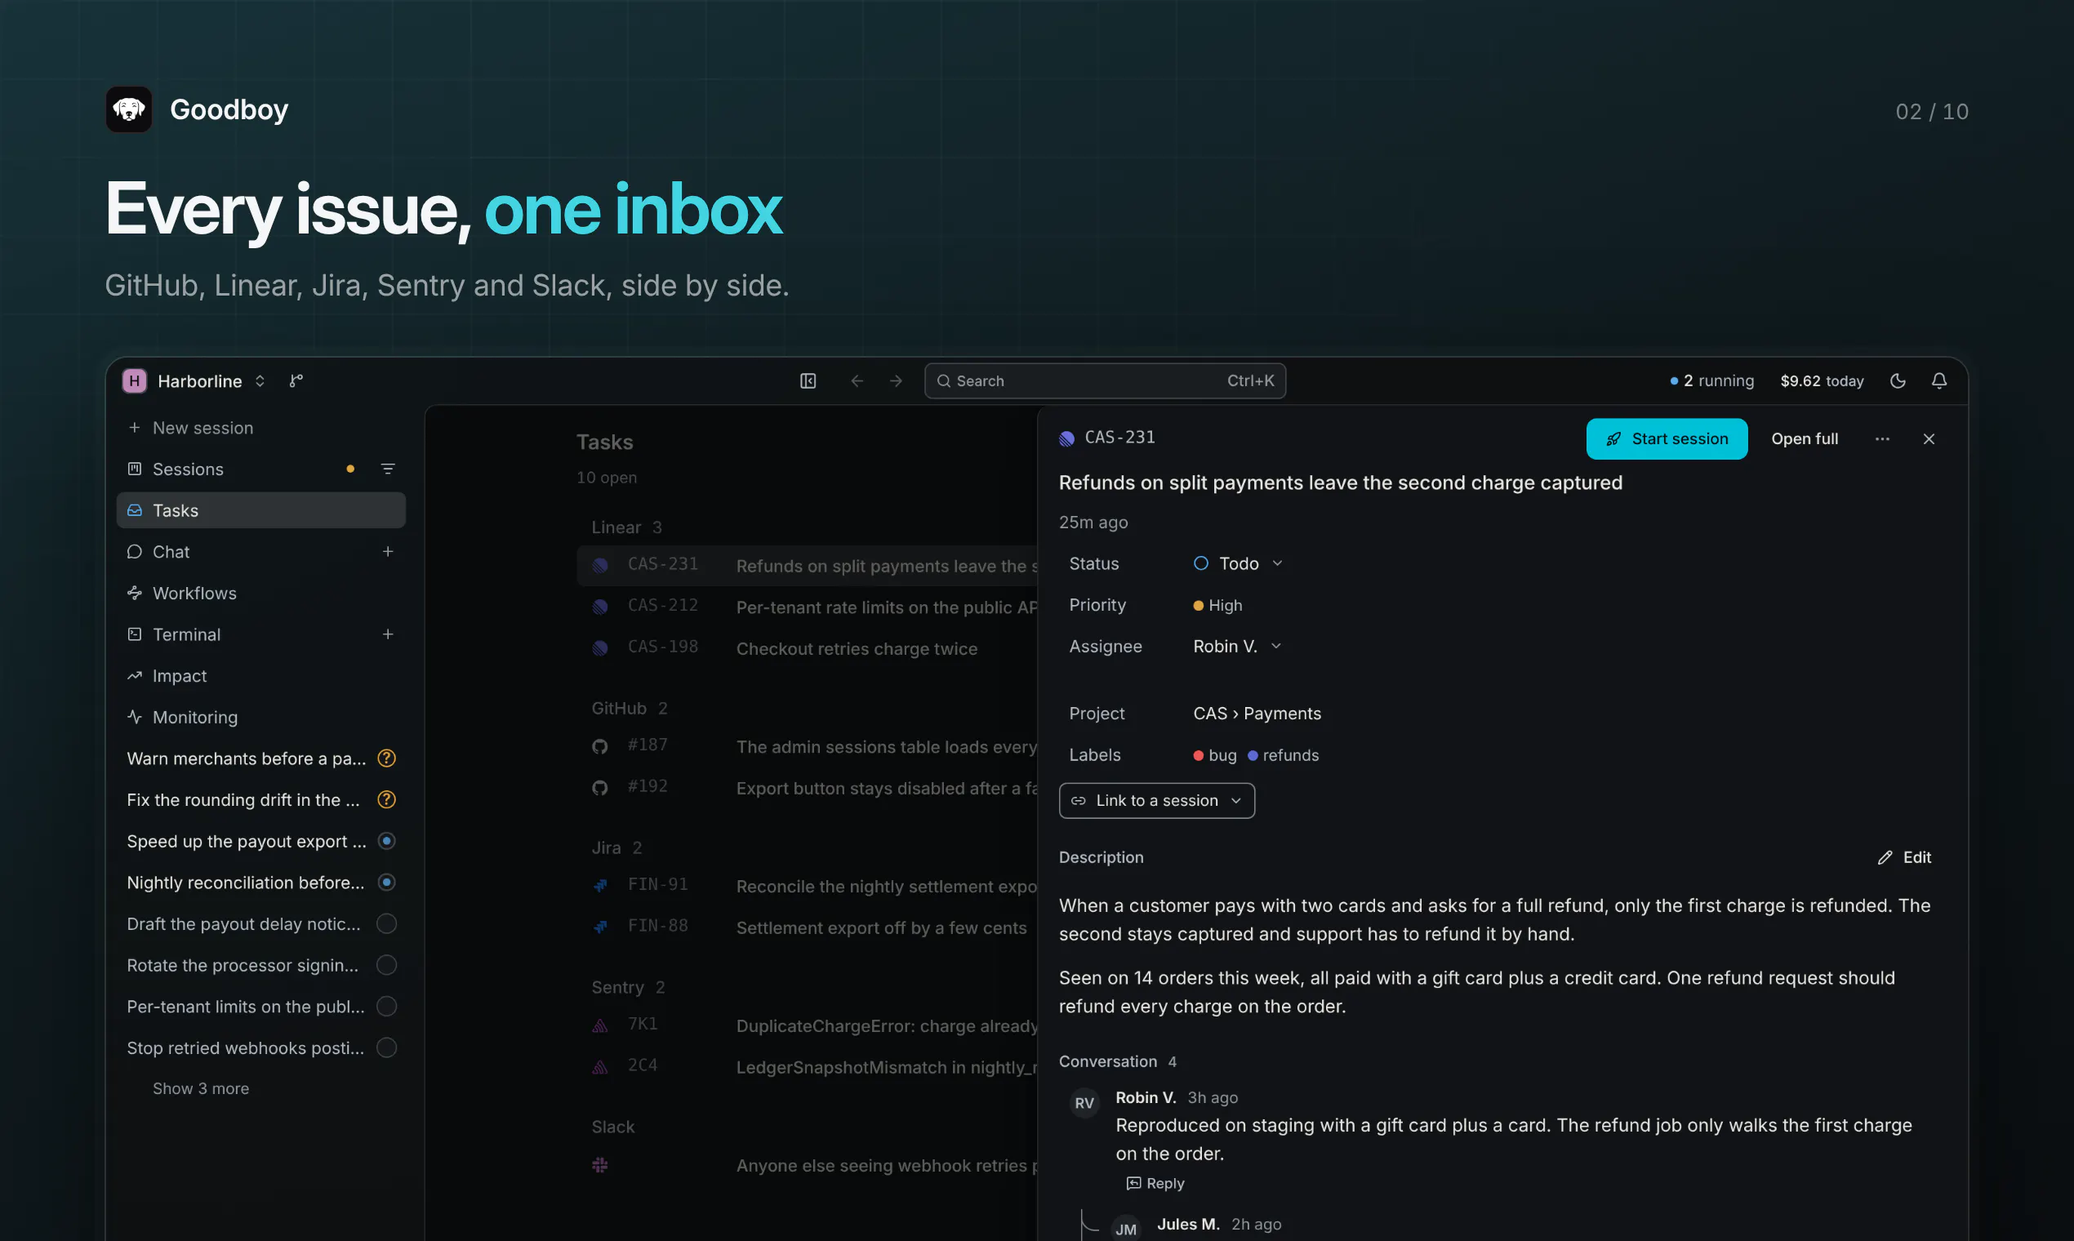This screenshot has width=2074, height=1241.
Task: Click the red bug label
Action: pos(1214,755)
